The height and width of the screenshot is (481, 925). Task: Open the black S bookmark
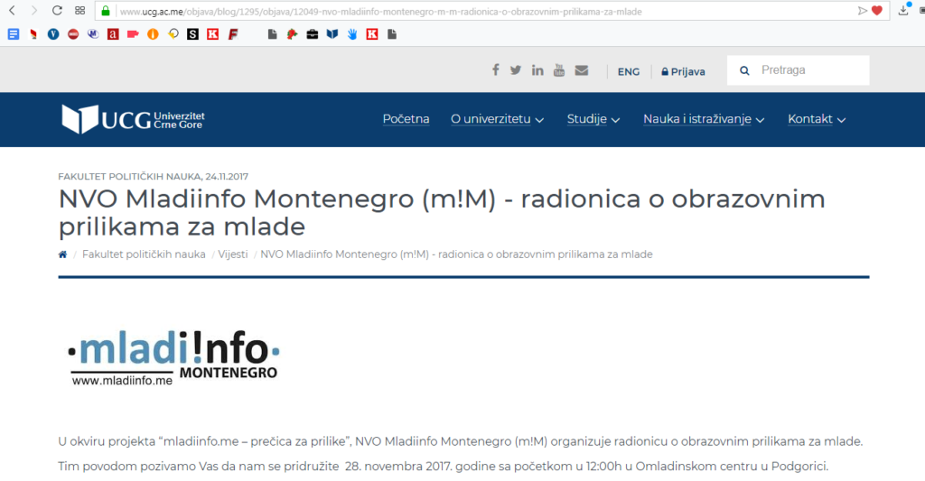pyautogui.click(x=193, y=34)
